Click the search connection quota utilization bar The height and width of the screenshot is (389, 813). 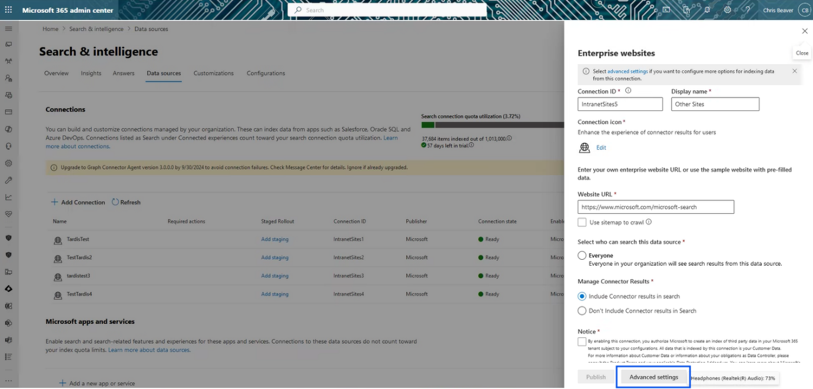pos(492,125)
